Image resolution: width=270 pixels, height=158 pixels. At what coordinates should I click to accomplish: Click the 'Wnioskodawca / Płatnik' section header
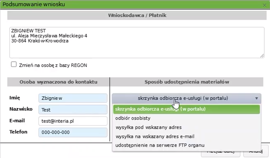pos(137,15)
